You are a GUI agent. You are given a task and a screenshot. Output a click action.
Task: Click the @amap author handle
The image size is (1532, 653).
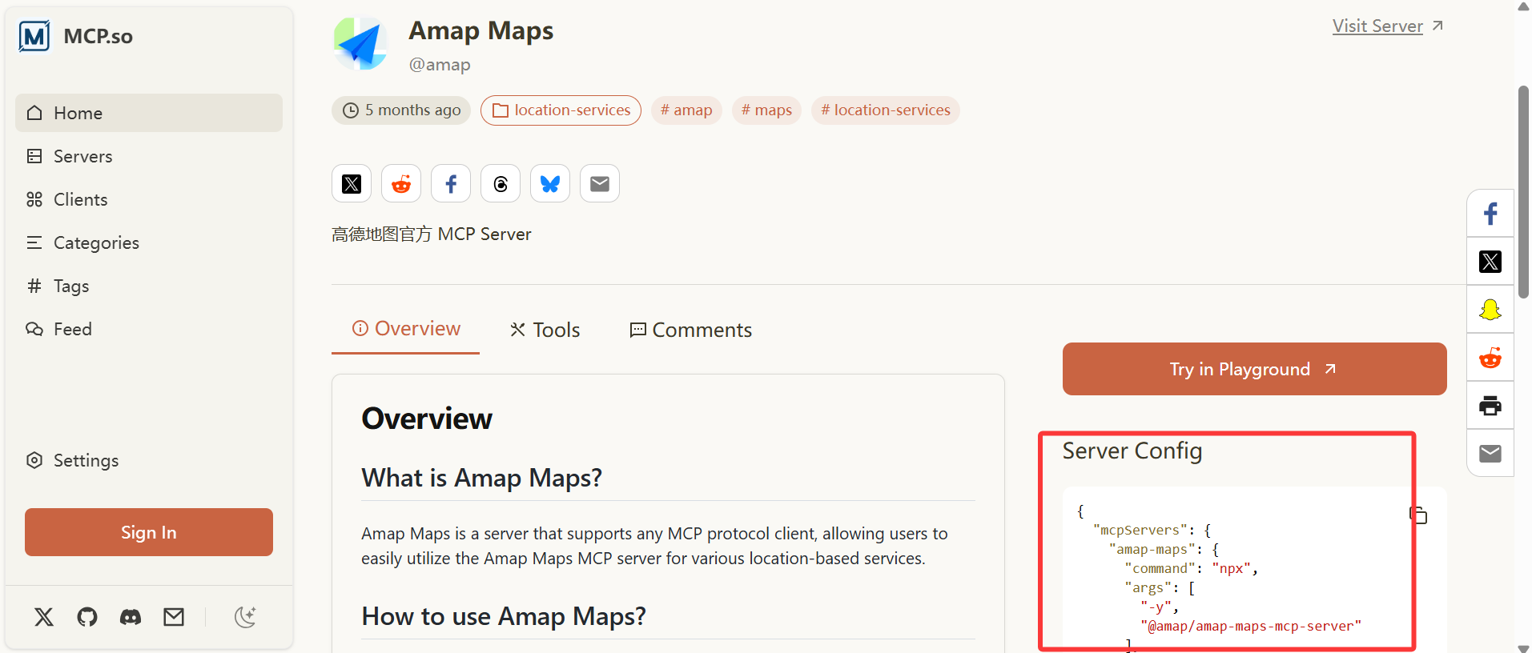(x=440, y=64)
